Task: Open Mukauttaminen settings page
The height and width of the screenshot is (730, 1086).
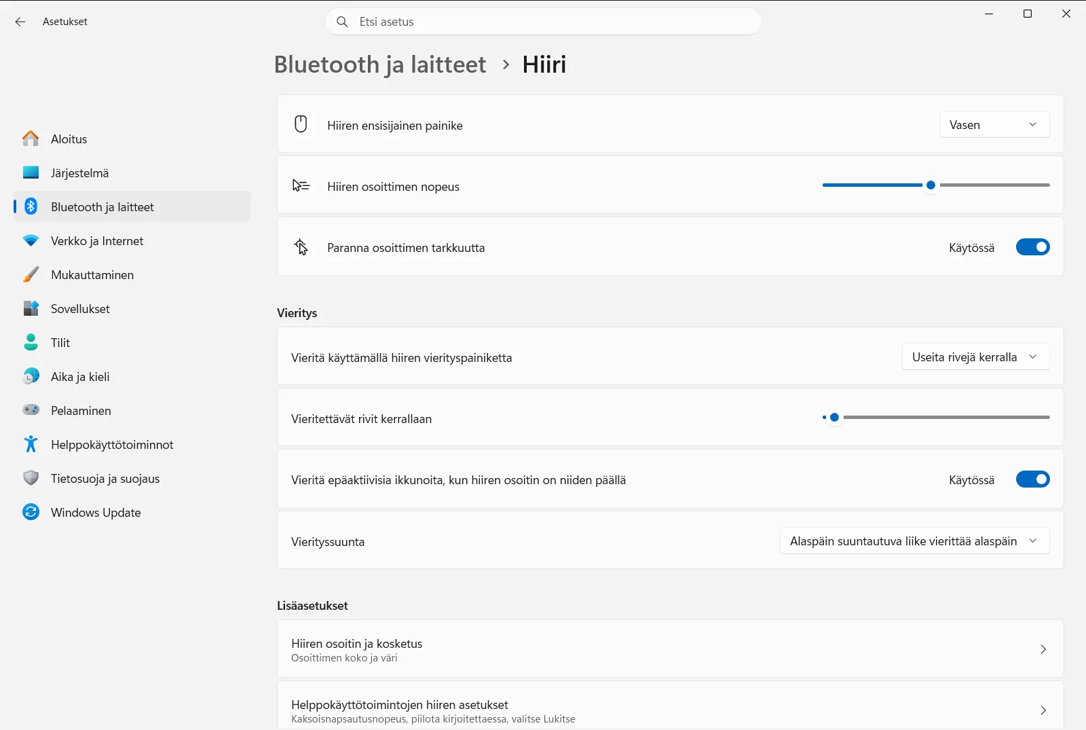Action: click(132, 274)
